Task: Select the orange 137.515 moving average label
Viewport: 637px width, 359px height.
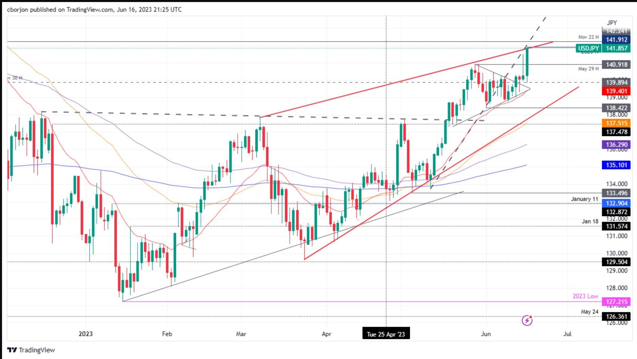Action: point(616,123)
